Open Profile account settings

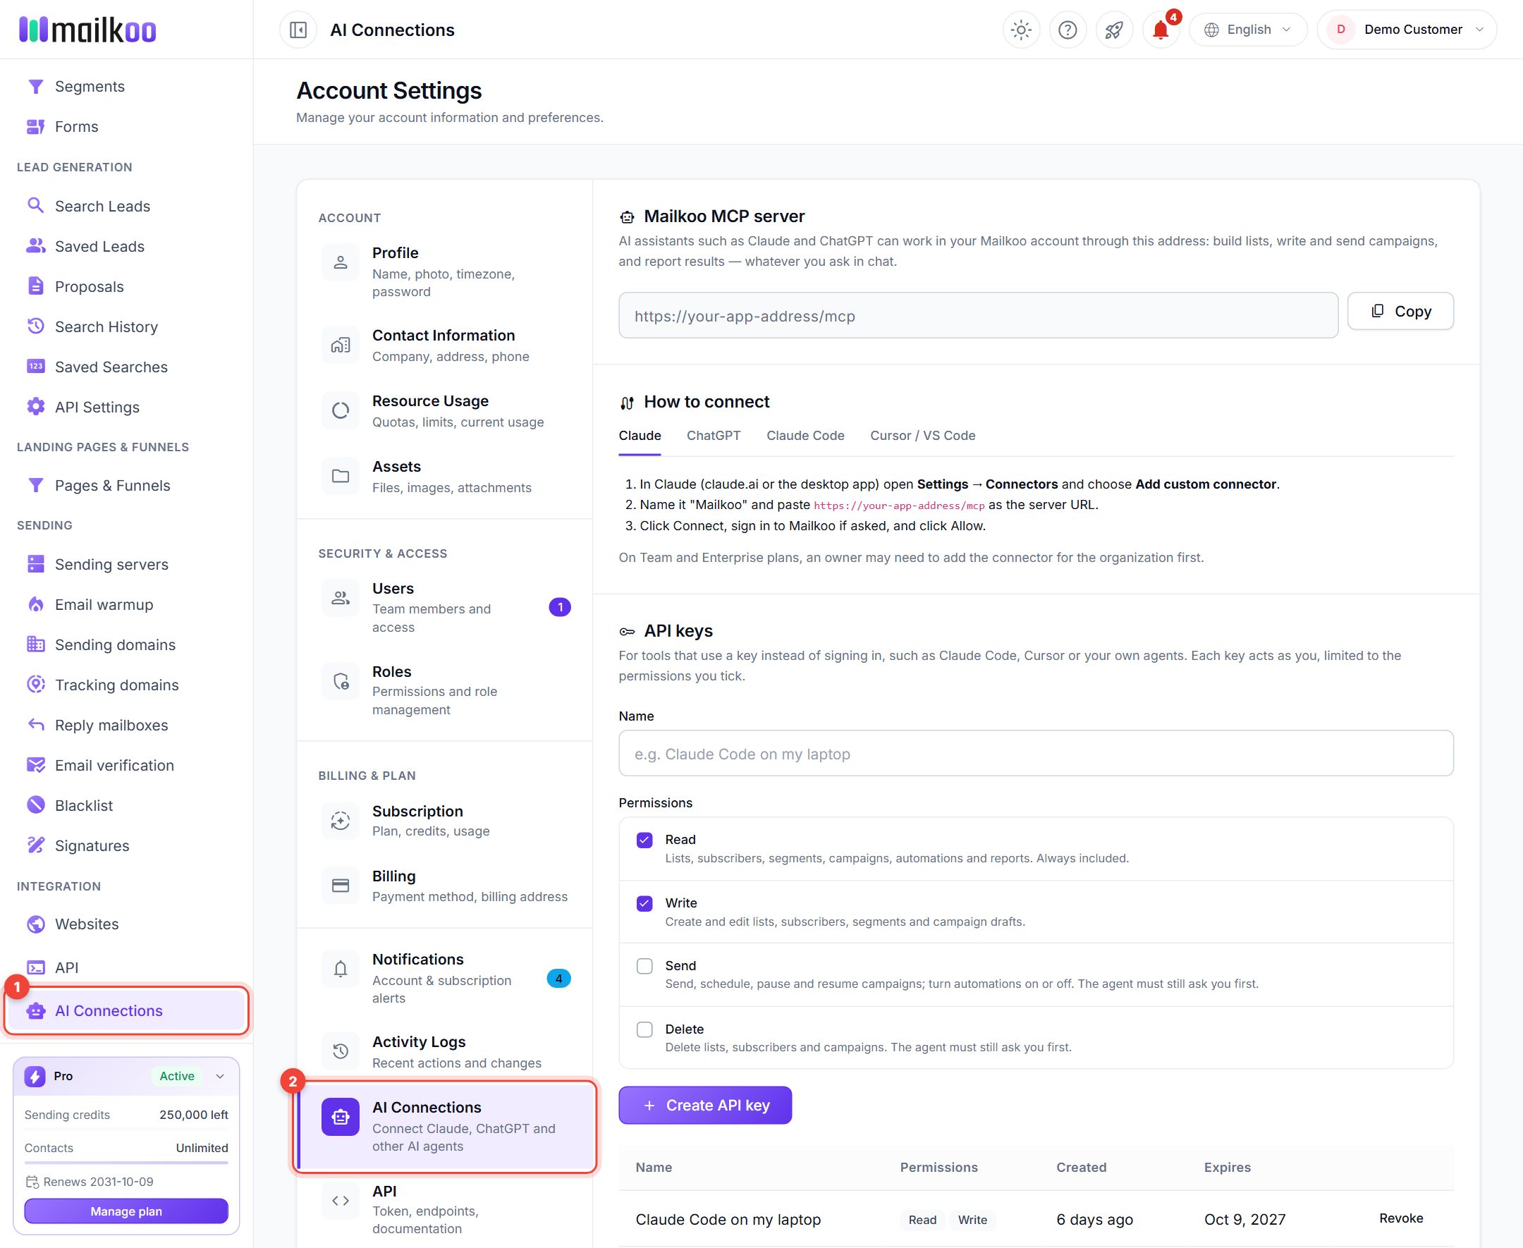pos(445,271)
